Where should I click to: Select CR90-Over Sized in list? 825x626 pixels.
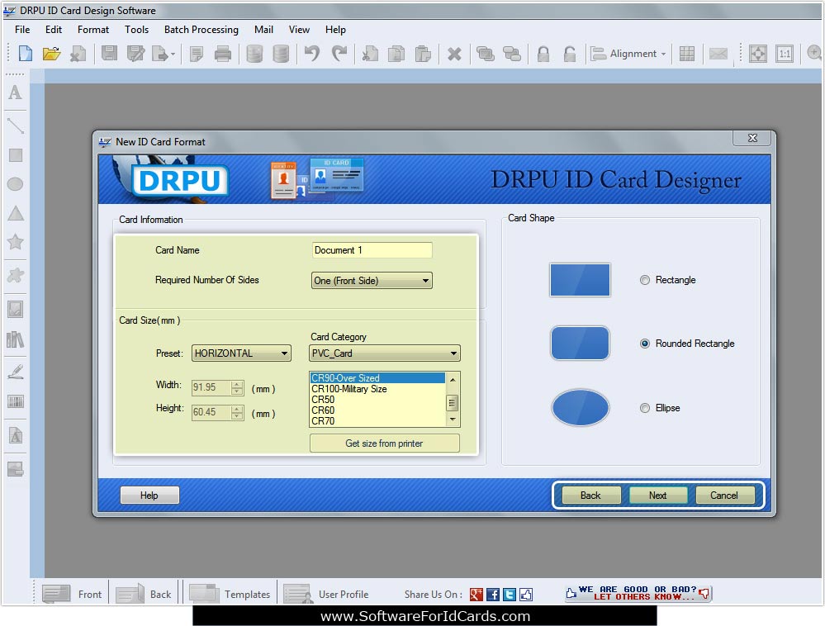(377, 378)
